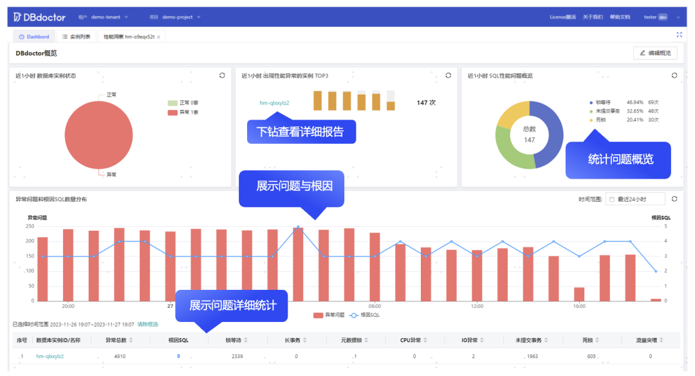The height and width of the screenshot is (376, 695).
Task: Click root cause SQL count 9
Action: [x=178, y=357]
